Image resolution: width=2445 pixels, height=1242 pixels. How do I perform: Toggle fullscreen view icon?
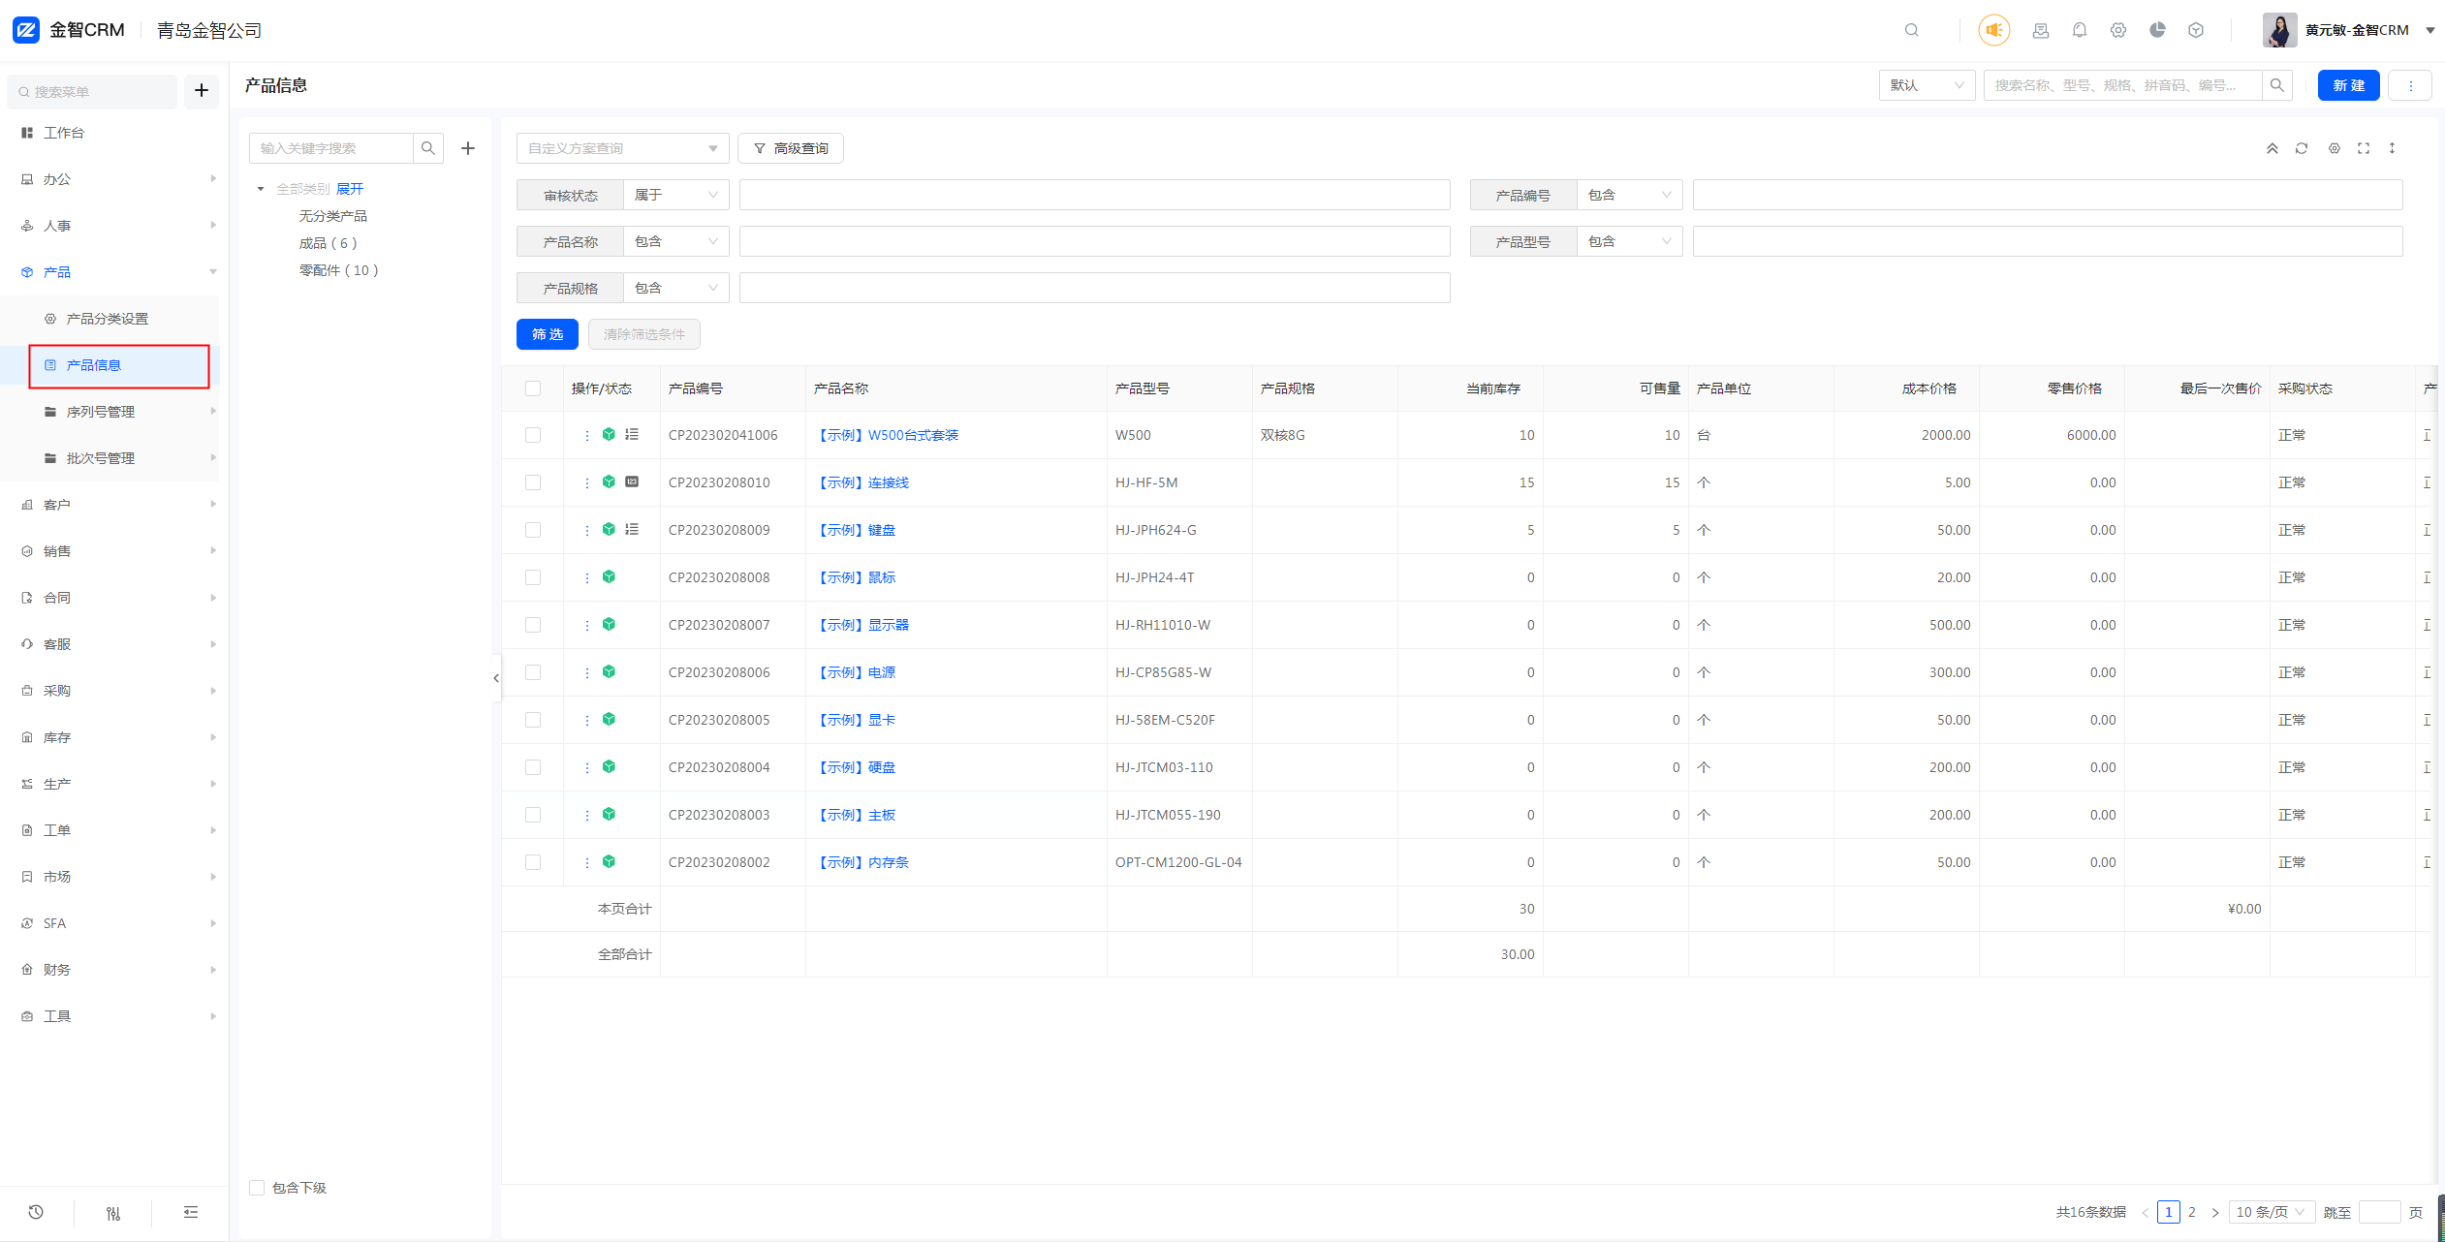coord(2364,148)
